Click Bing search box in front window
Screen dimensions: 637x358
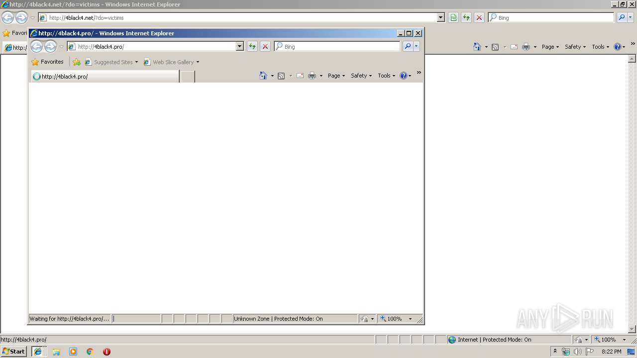(337, 46)
